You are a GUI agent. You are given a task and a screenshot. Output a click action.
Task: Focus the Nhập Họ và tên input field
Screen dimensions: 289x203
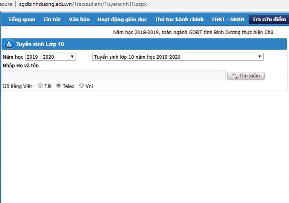114,75
